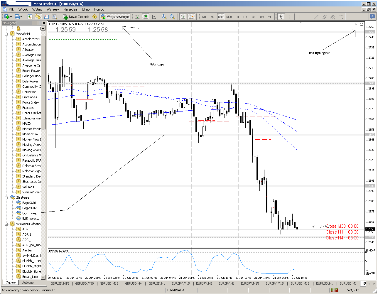Open the Wykresy menu
Viewport: 378px width, 294px height.
coord(53,9)
